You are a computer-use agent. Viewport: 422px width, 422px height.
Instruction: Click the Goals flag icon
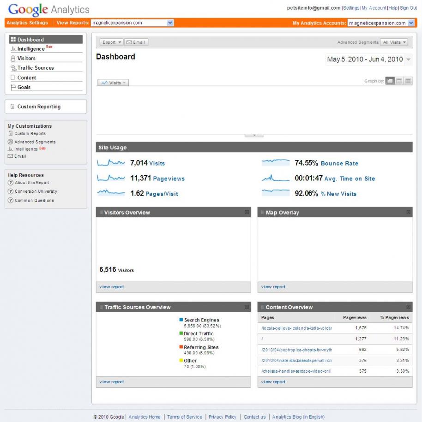13,87
